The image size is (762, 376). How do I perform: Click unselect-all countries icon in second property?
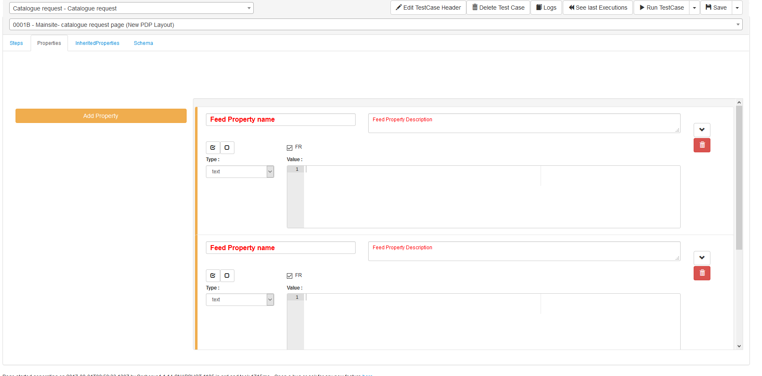click(x=227, y=276)
